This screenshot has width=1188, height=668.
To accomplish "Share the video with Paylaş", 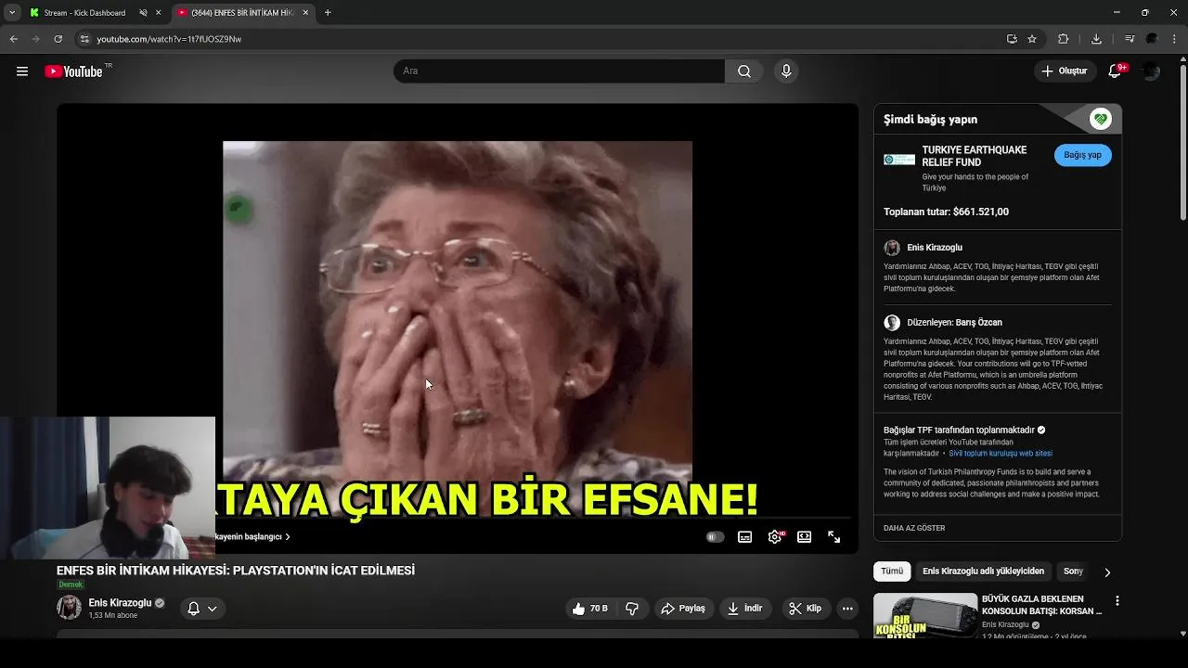I will click(x=684, y=609).
